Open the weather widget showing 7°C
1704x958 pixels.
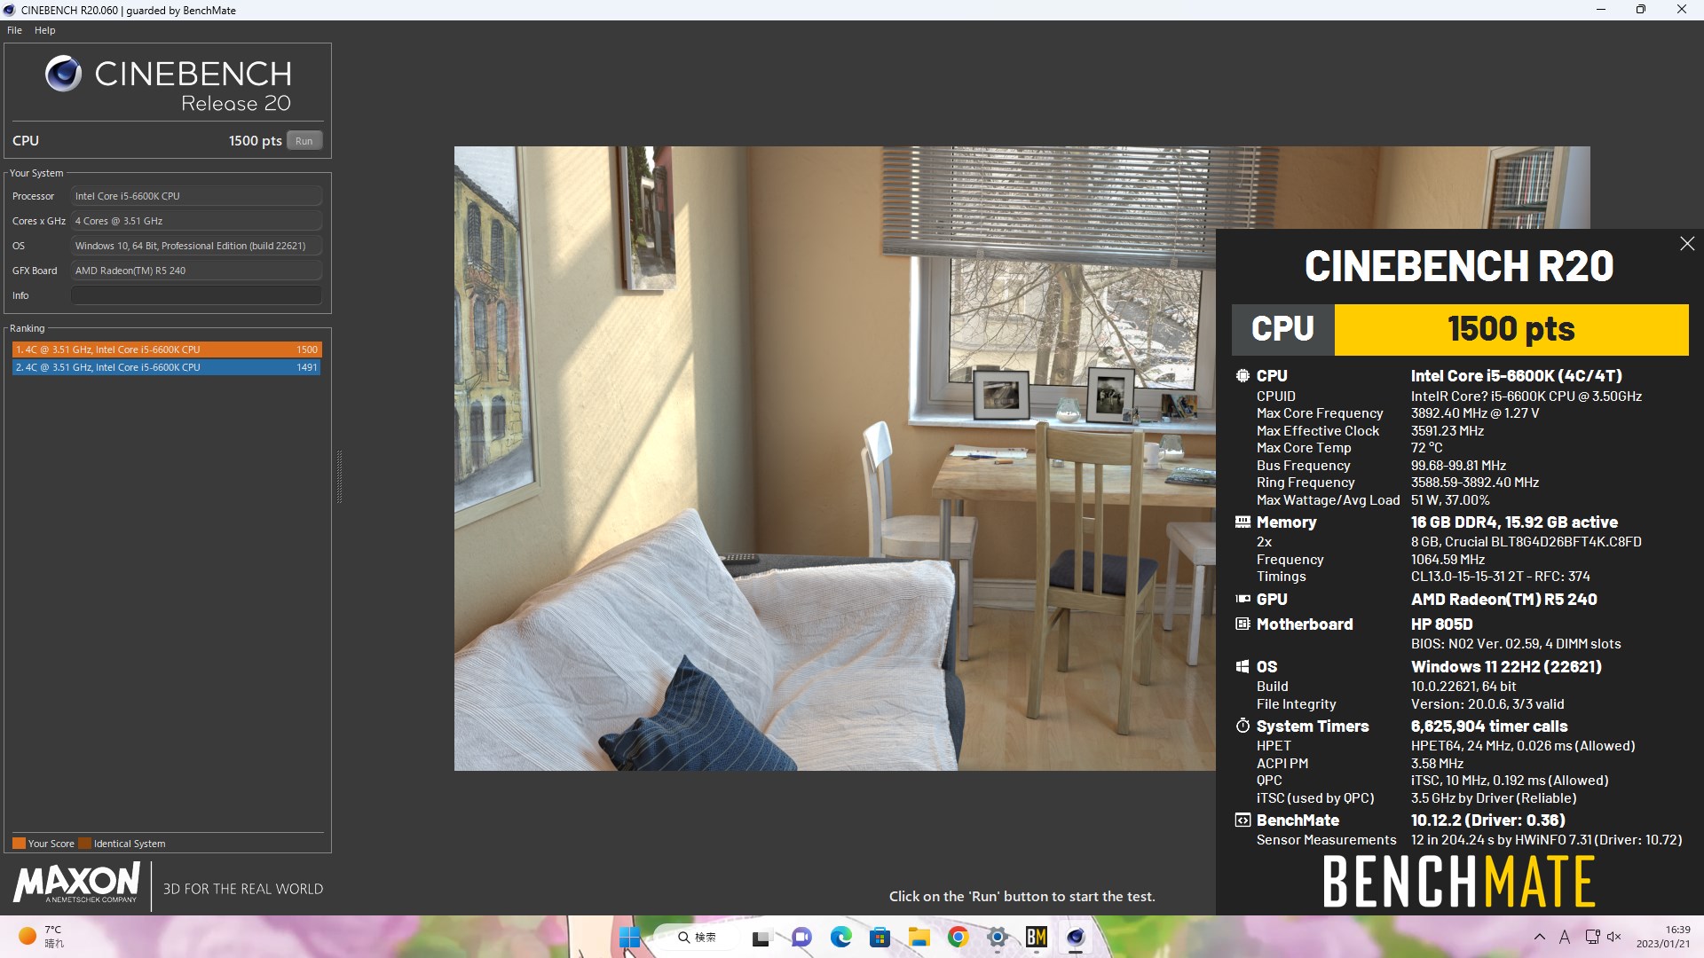[42, 937]
